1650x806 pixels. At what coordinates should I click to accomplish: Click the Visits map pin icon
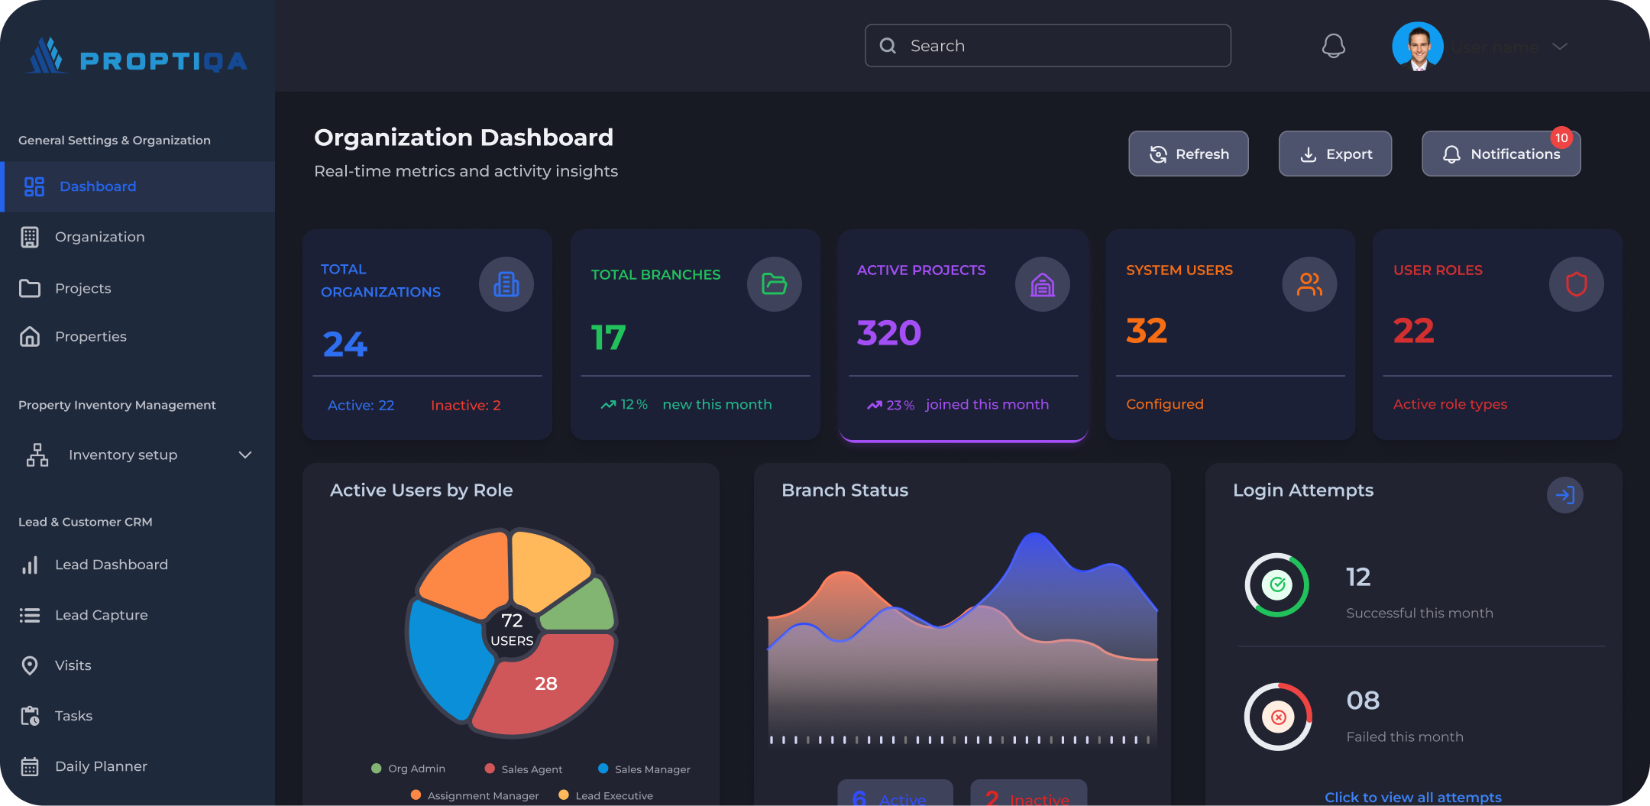(30, 665)
